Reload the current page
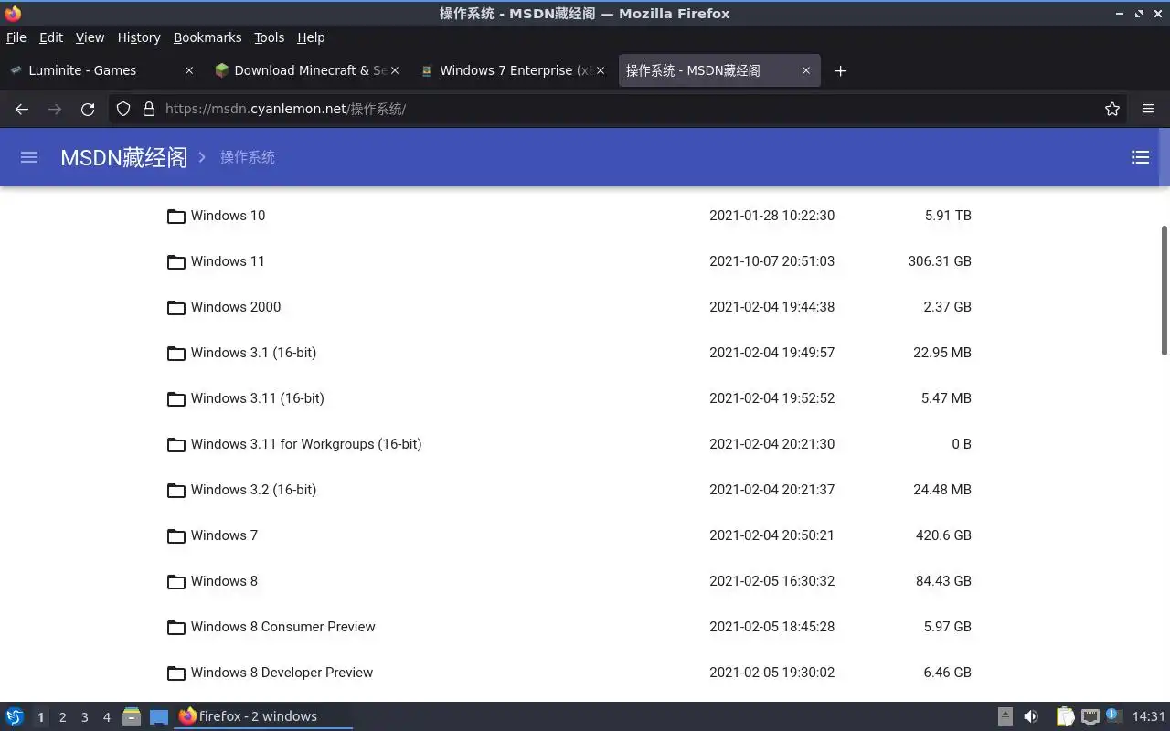1170x731 pixels. click(88, 109)
